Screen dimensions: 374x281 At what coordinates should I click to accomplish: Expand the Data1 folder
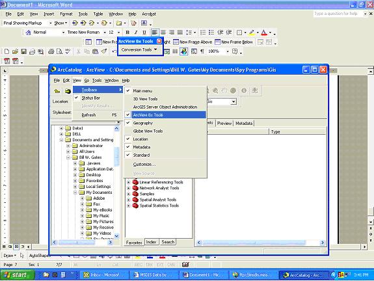tap(61, 128)
